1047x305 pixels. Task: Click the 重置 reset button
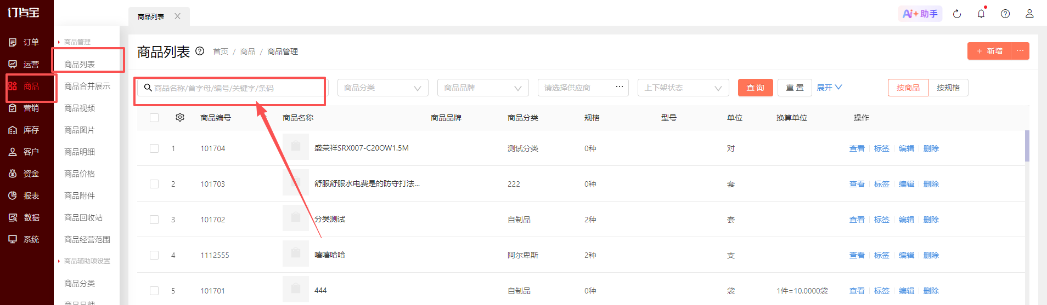pos(795,88)
